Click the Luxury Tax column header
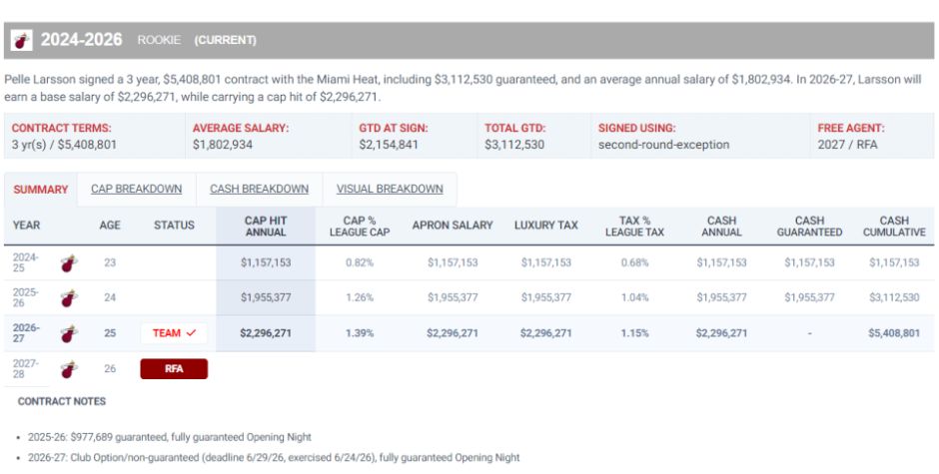 [546, 226]
